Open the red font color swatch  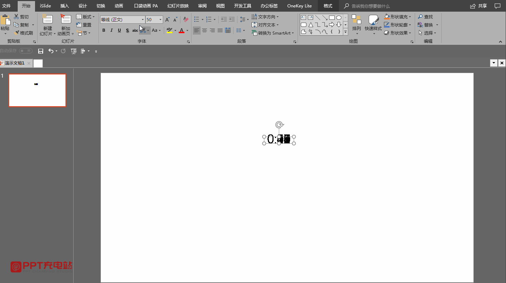[182, 31]
